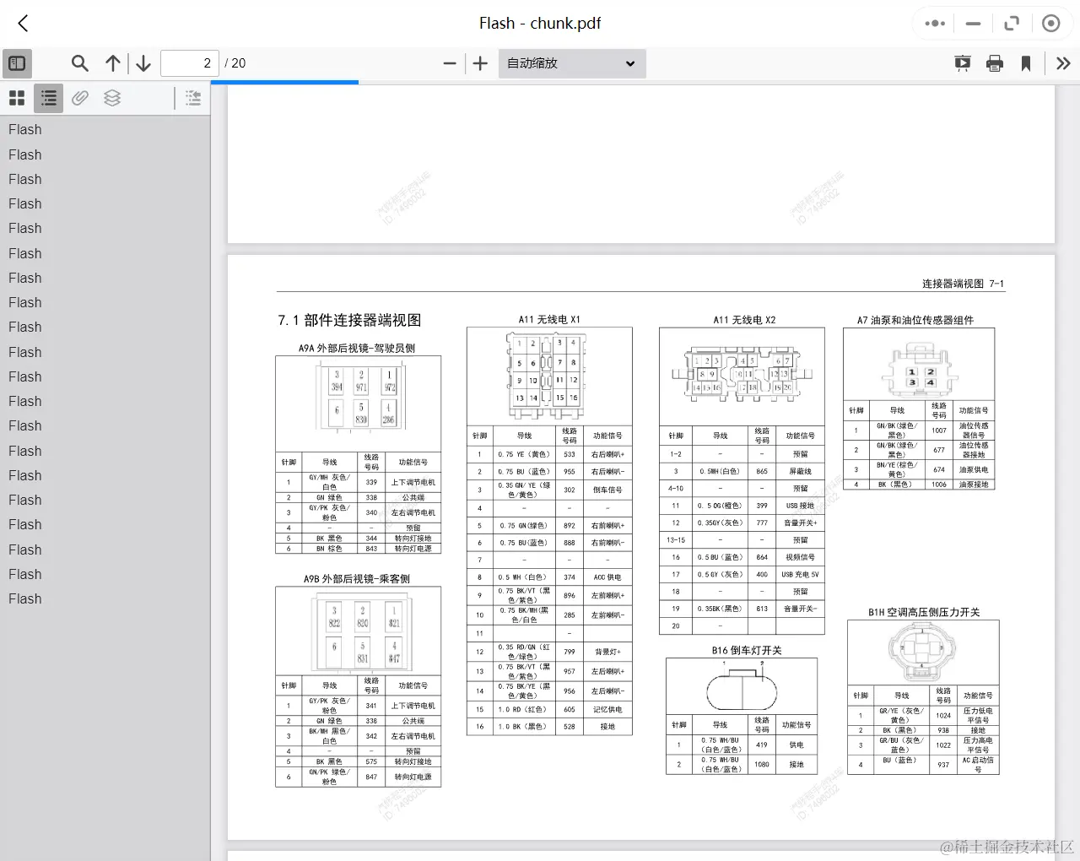Open the more options ellipsis menu
This screenshot has width=1080, height=861.
(x=934, y=24)
